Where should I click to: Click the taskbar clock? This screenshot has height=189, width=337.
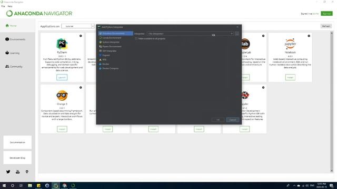(322, 185)
